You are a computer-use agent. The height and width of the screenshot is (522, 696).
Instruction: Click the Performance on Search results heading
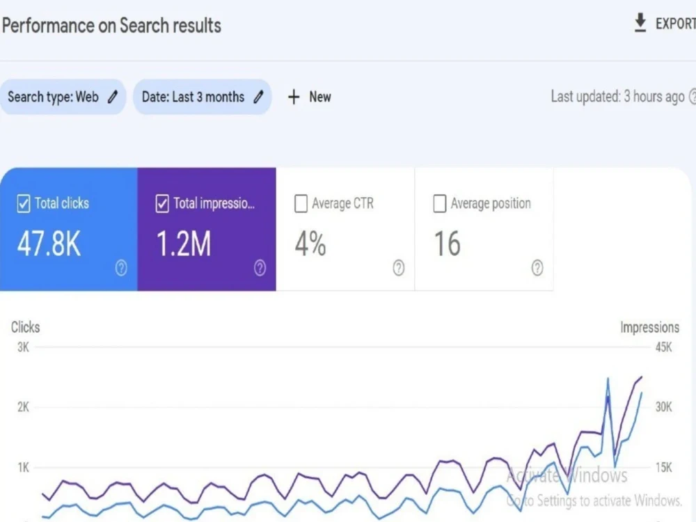click(111, 25)
